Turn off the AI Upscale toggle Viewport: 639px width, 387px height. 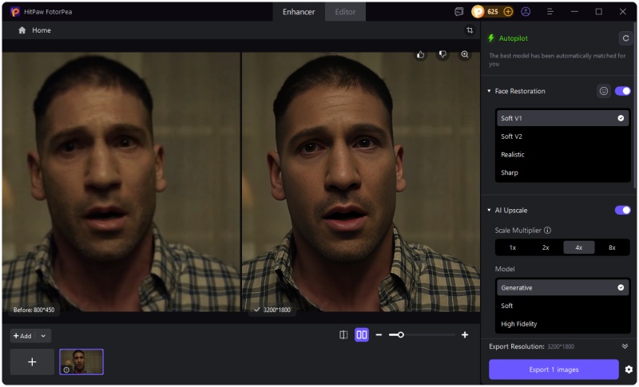click(622, 210)
